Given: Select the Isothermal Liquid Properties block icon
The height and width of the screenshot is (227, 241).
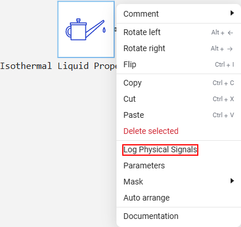Looking at the screenshot, I should click(x=86, y=29).
